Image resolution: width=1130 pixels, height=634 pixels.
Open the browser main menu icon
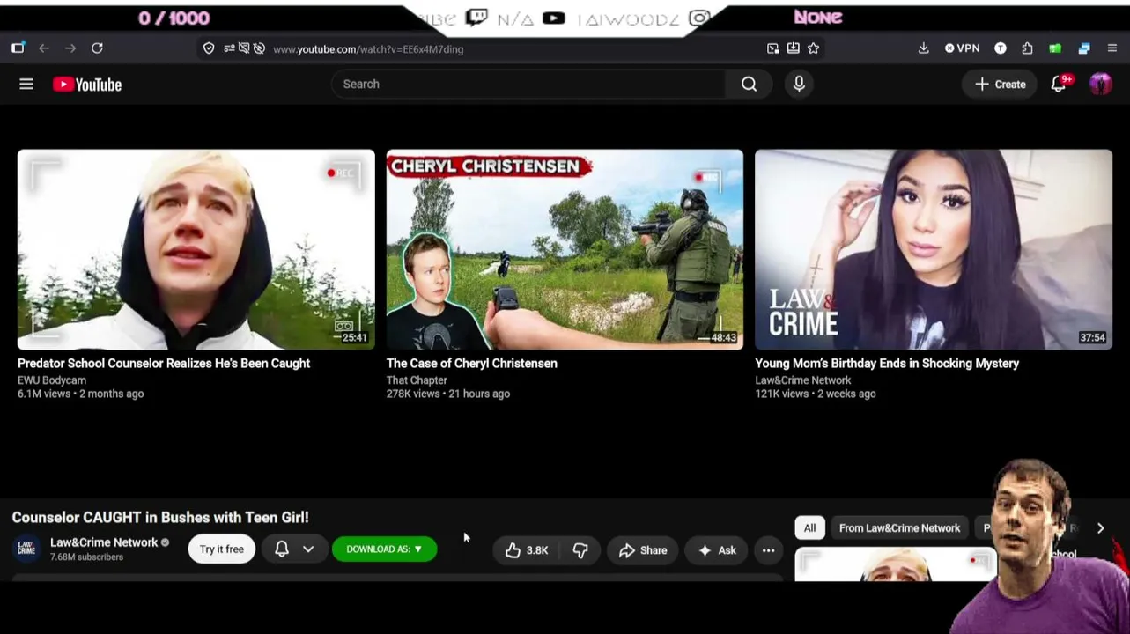[1112, 48]
